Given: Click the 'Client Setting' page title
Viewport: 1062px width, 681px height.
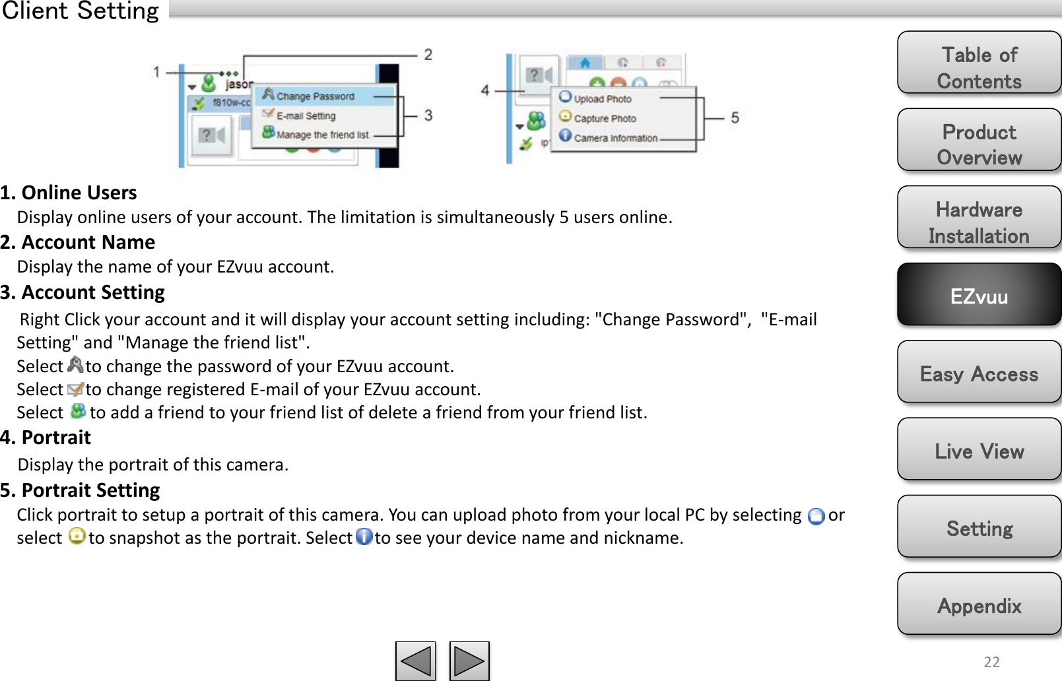Looking at the screenshot, I should pos(81,11).
